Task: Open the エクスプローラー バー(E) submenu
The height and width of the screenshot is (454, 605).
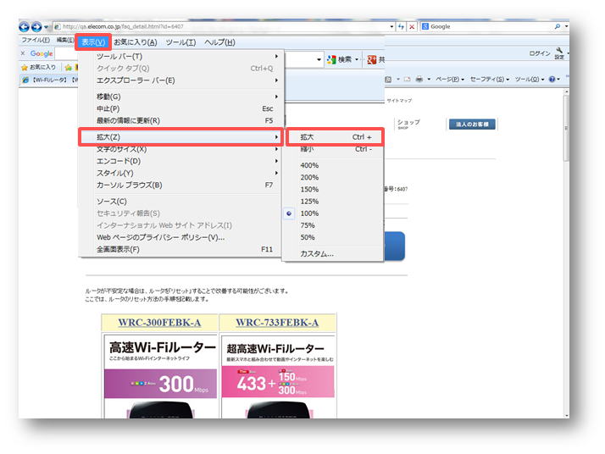Action: (180, 80)
